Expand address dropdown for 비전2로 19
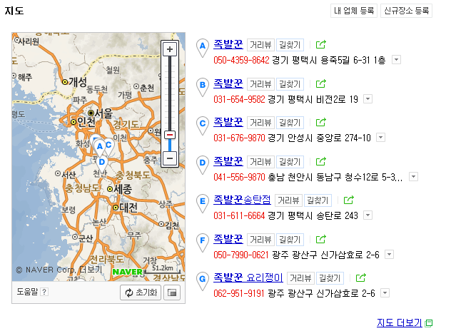This screenshot has width=451, height=336. tap(368, 99)
